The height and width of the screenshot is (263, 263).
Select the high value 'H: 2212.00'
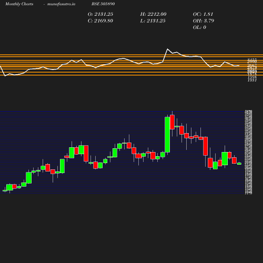coord(153,14)
